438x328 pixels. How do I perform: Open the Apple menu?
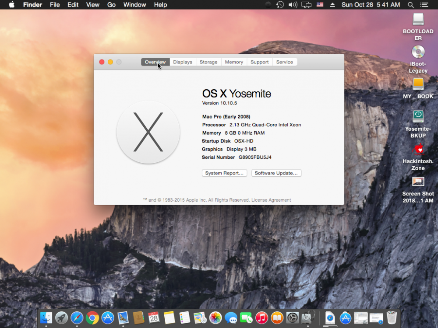click(11, 5)
